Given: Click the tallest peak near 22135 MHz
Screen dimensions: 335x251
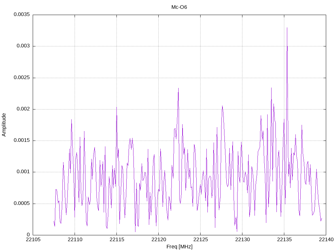Looking at the screenshot, I should tap(287, 28).
